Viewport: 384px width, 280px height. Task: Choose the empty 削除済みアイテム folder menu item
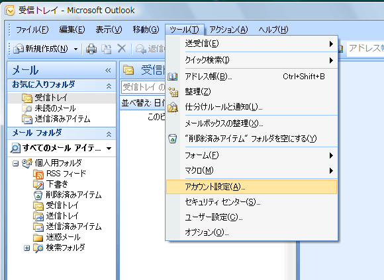click(x=252, y=139)
